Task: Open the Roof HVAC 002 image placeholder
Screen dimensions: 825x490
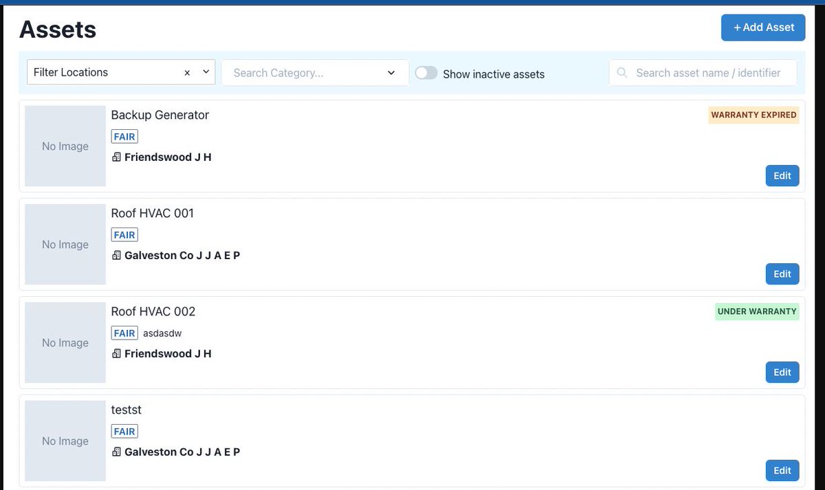Action: coord(65,342)
